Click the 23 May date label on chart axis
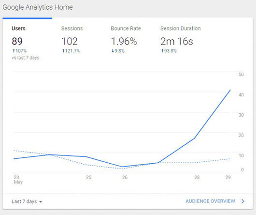This screenshot has width=256, height=215. tap(18, 180)
